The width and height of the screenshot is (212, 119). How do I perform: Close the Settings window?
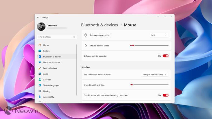pyautogui.click(x=171, y=16)
